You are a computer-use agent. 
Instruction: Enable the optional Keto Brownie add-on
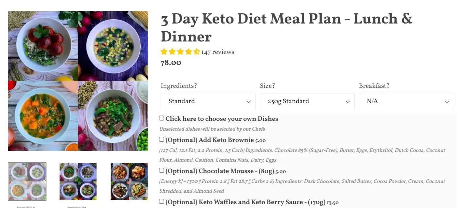(x=162, y=139)
